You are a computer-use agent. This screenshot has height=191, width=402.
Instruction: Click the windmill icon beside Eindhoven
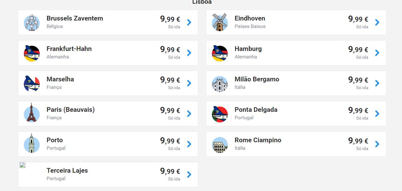[x=220, y=22]
